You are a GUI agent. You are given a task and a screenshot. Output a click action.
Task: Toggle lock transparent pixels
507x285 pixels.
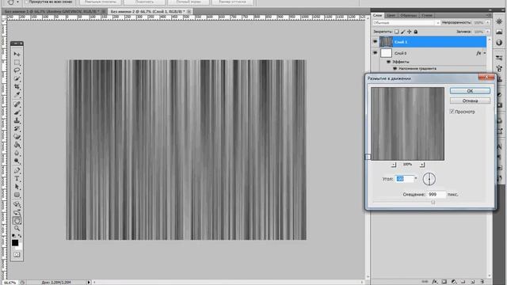(x=396, y=32)
